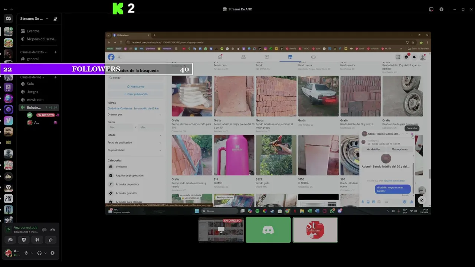Open the crescent moon server icon
Image resolution: width=475 pixels, height=267 pixels.
pos(8,109)
